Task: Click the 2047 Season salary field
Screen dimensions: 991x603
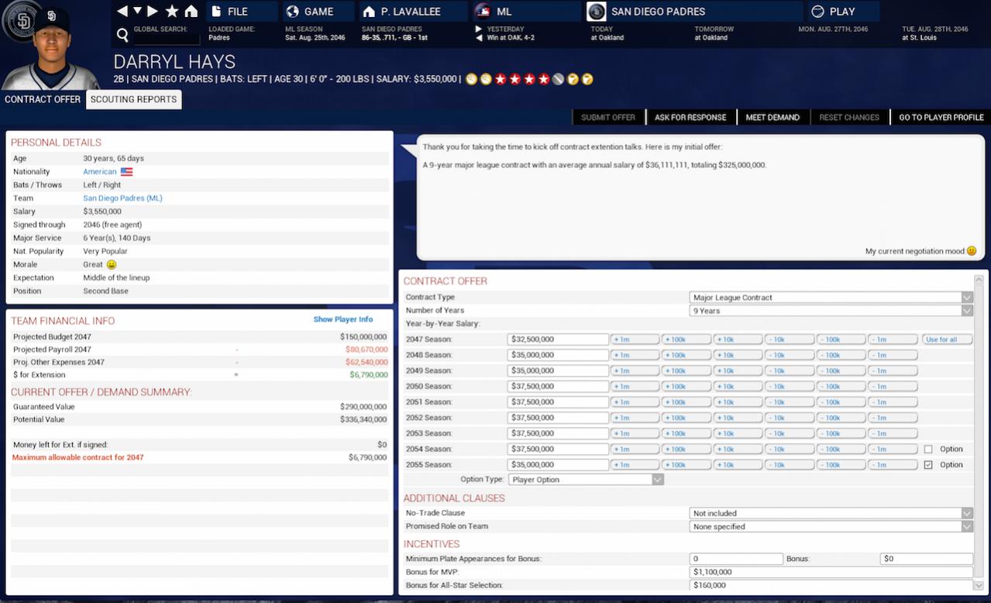Action: 558,339
